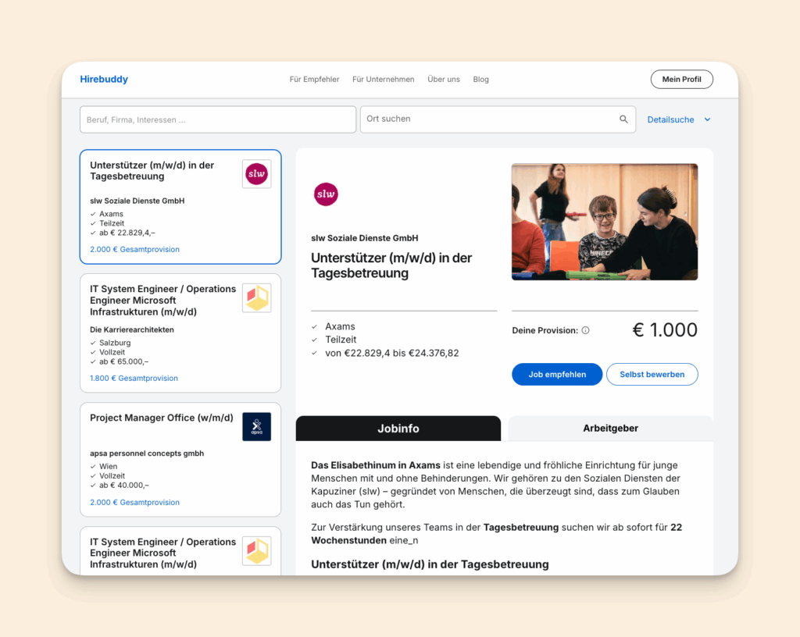
Task: Open the 1.800 € Gesamtprovision link
Action: click(134, 378)
